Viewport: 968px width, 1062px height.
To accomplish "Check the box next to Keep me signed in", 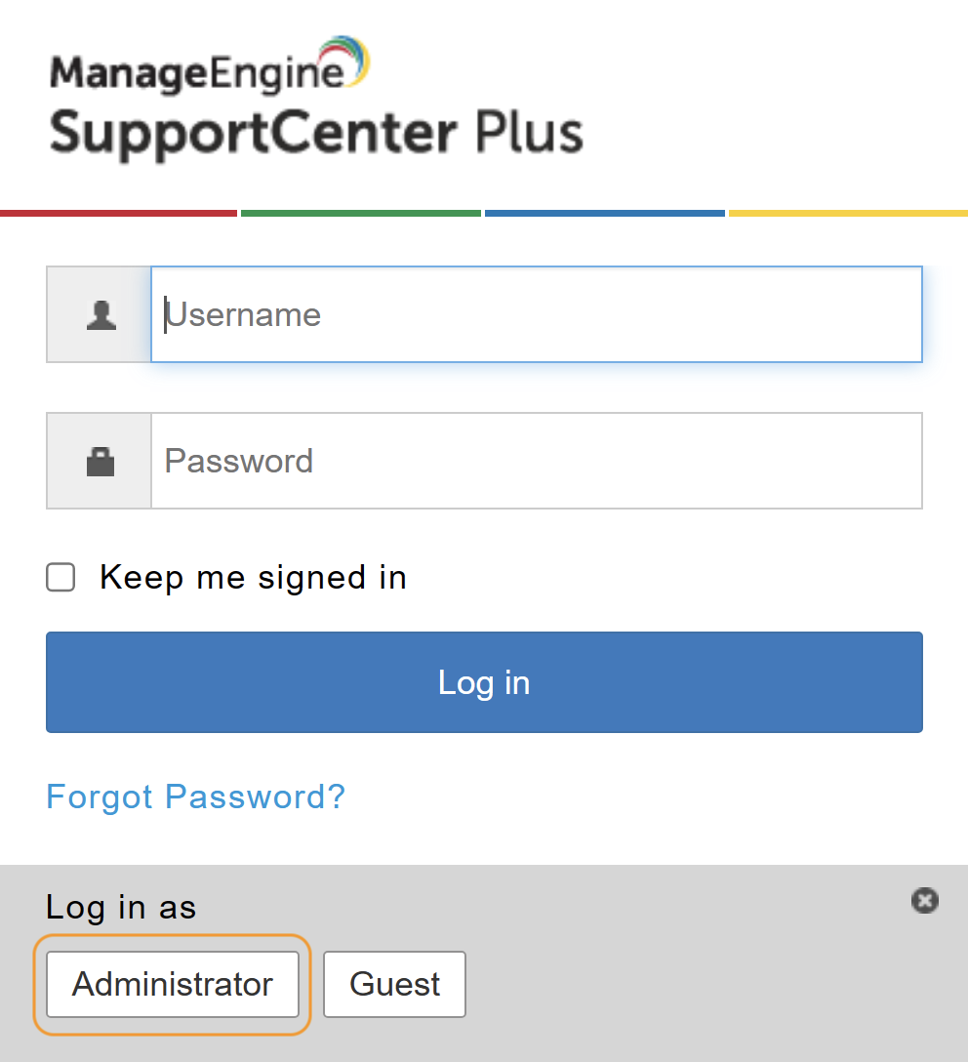I will 60,577.
